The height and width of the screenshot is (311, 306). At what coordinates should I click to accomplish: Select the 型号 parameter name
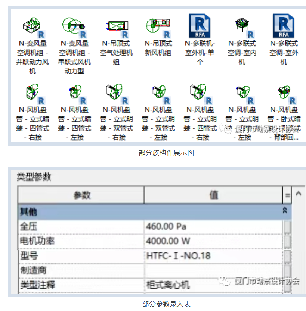29,256
